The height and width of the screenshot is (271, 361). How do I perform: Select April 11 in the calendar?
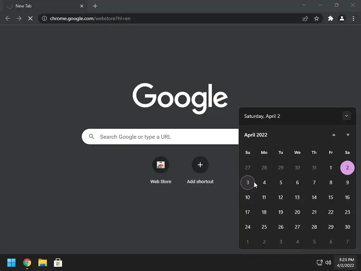click(x=264, y=197)
